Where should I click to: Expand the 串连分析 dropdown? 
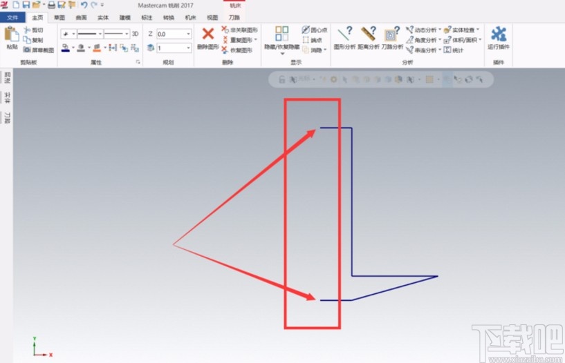click(x=440, y=50)
